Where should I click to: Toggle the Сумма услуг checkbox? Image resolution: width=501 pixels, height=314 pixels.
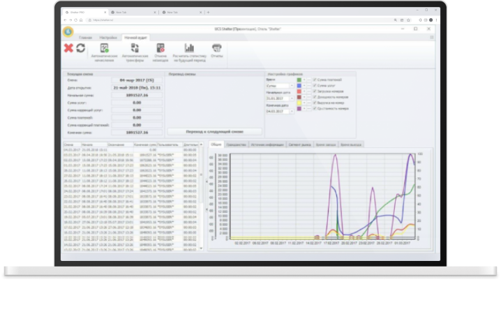[x=315, y=85]
